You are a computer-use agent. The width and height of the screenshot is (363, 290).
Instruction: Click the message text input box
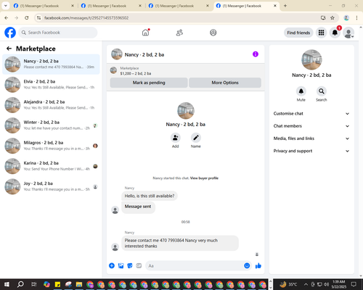pos(195,266)
